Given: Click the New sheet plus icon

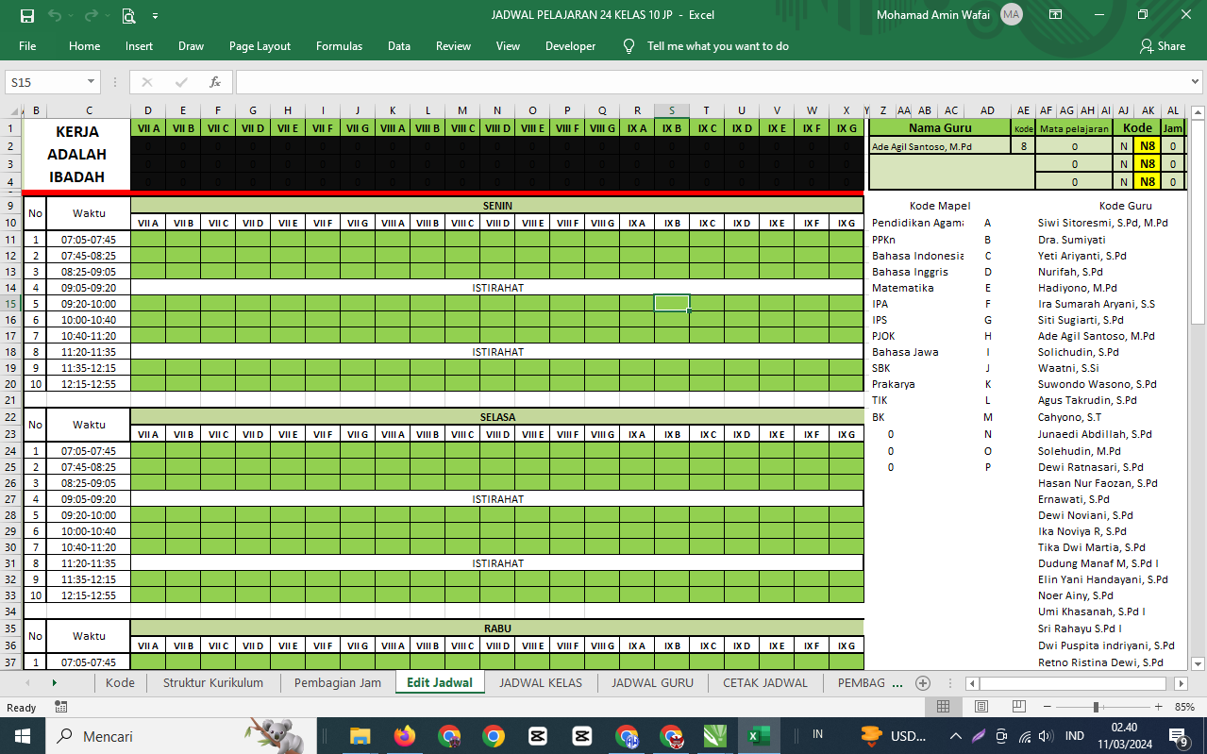Looking at the screenshot, I should click(x=923, y=683).
